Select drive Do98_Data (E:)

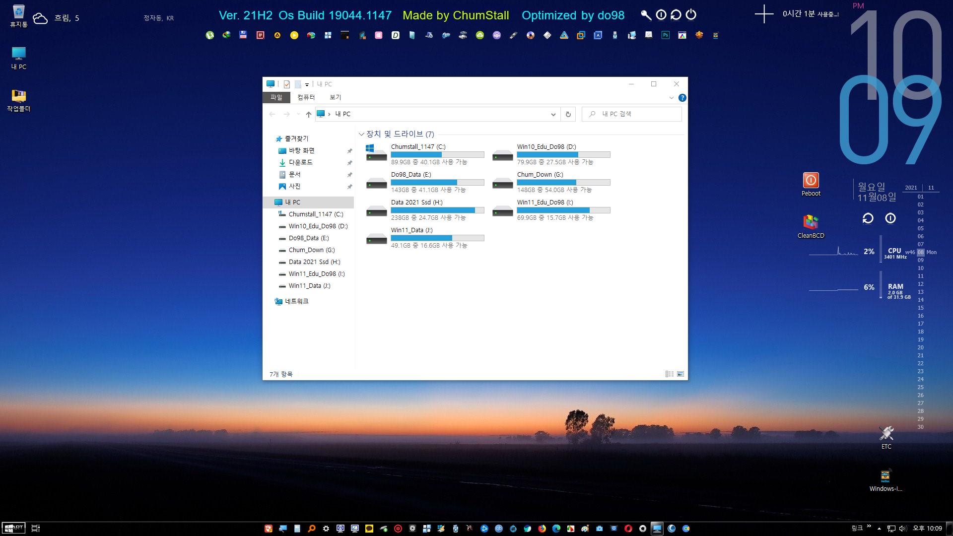(x=424, y=182)
